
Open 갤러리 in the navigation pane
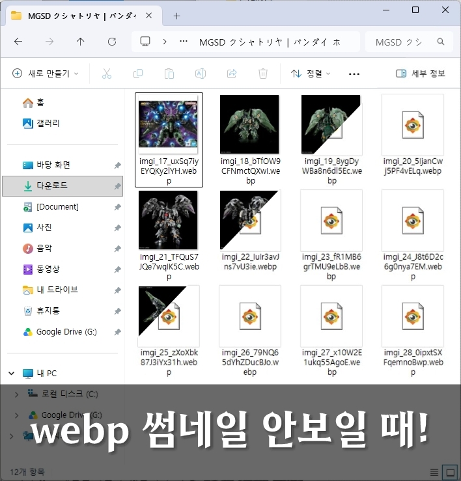click(x=41, y=123)
